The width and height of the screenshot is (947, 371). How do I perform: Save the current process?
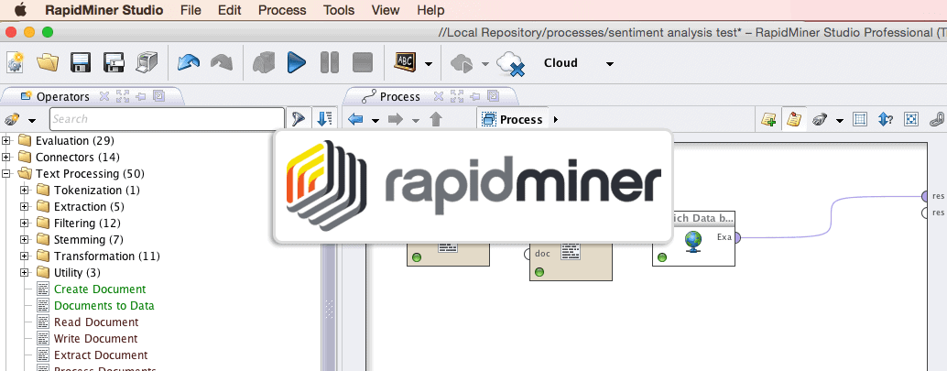tap(81, 63)
